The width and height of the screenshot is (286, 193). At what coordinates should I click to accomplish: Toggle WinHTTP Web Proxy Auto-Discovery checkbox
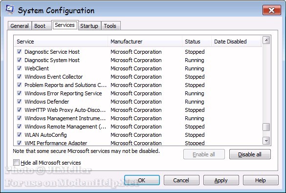pyautogui.click(x=19, y=110)
